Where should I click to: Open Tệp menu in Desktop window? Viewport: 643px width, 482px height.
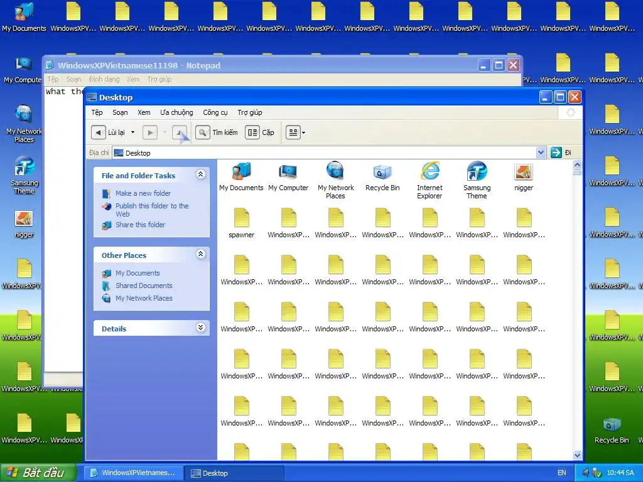97,112
